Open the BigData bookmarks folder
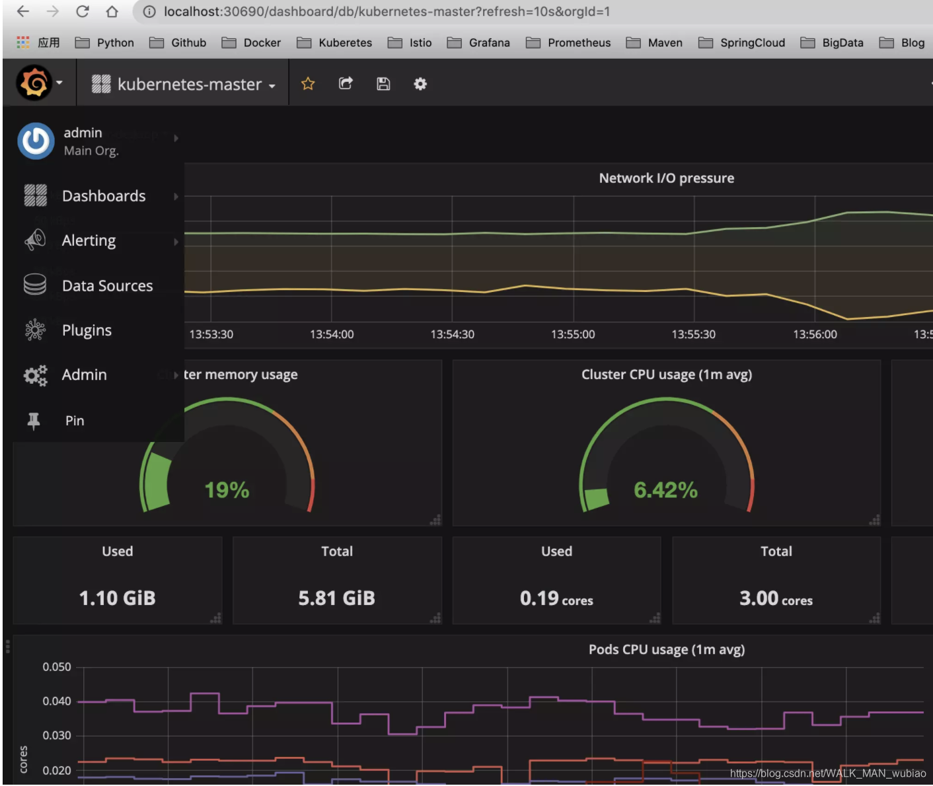Image resolution: width=933 pixels, height=786 pixels. click(x=832, y=42)
